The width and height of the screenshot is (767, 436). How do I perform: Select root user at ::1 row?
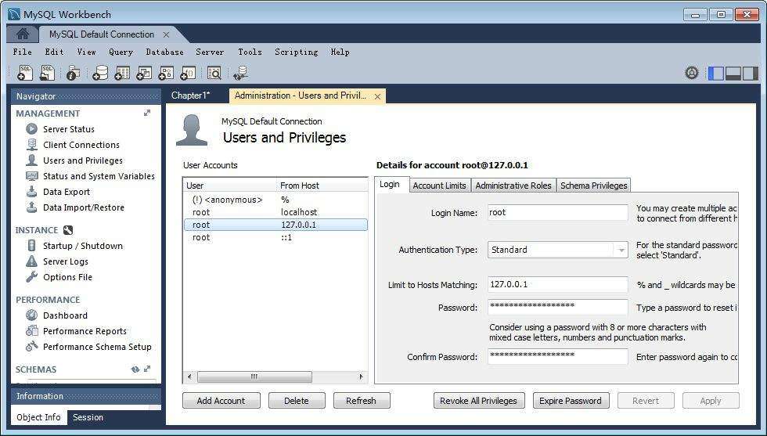coord(275,237)
